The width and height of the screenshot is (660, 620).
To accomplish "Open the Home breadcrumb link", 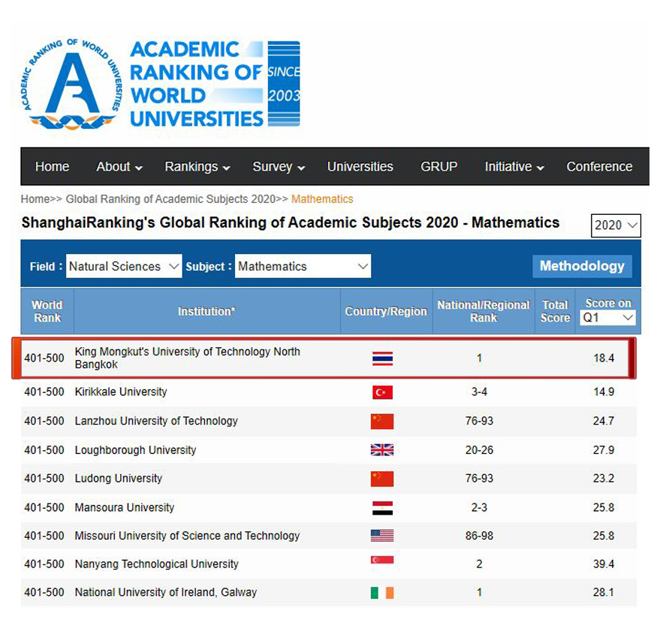I will [35, 199].
